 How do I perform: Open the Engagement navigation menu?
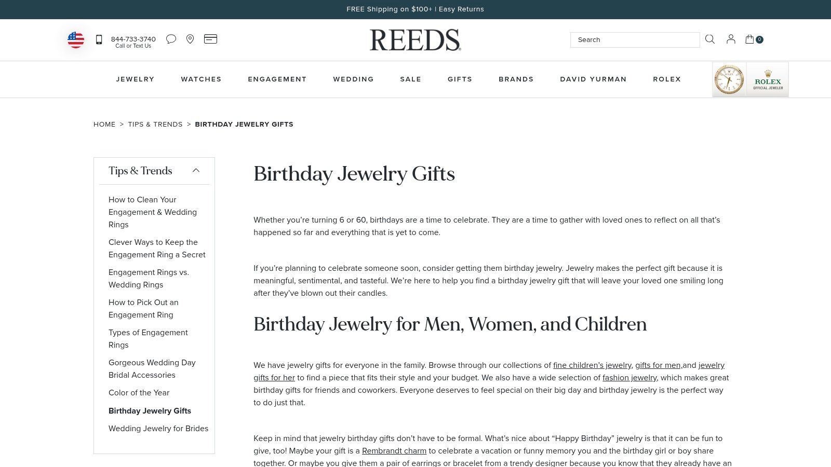click(277, 79)
